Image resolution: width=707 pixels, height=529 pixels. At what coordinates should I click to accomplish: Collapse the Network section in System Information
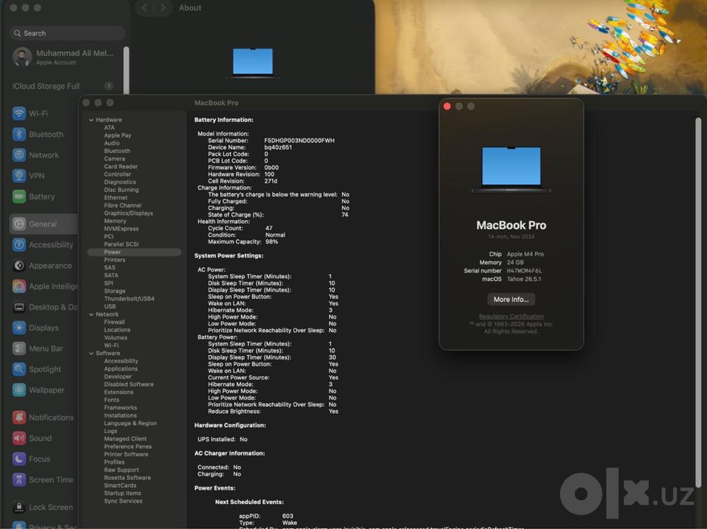point(91,314)
